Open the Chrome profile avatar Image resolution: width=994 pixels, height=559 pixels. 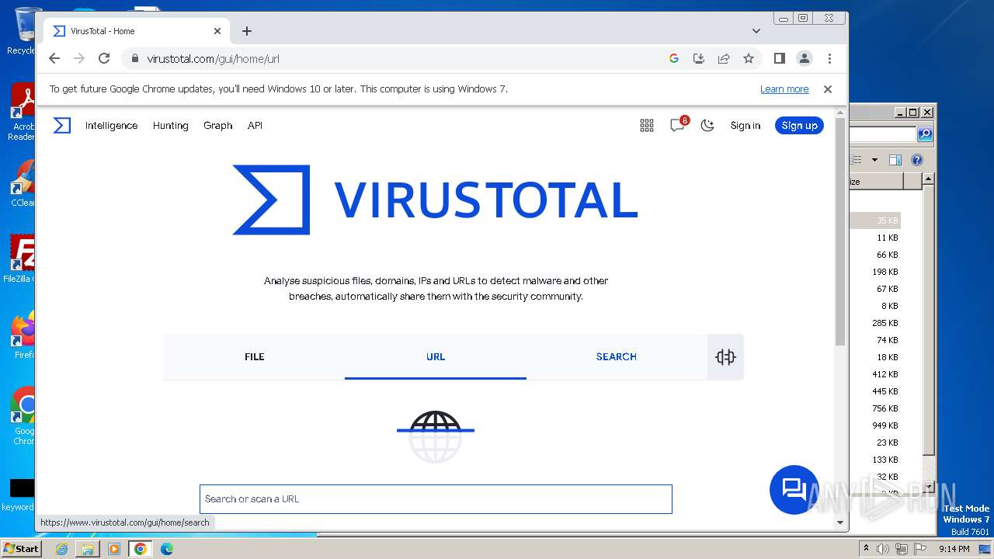click(x=805, y=58)
